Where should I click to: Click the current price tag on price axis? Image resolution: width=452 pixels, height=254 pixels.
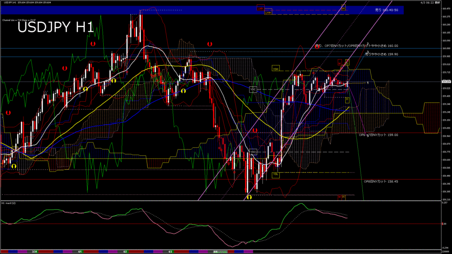446,82
